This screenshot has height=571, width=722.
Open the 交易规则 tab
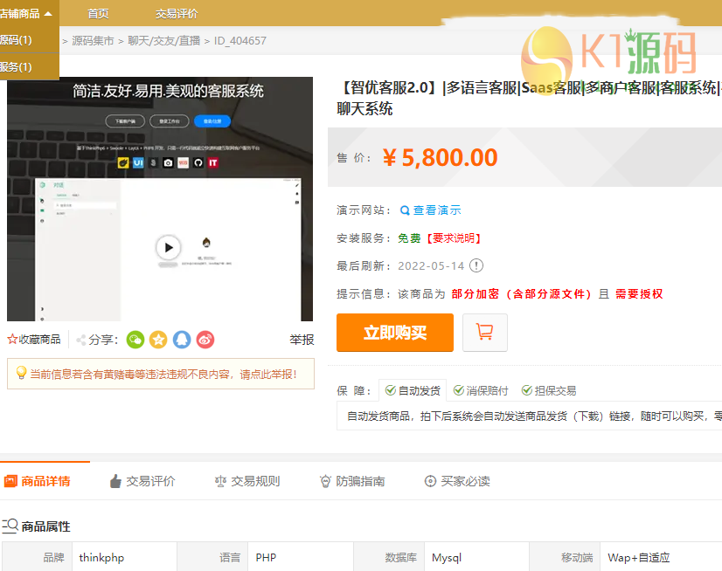pos(247,481)
